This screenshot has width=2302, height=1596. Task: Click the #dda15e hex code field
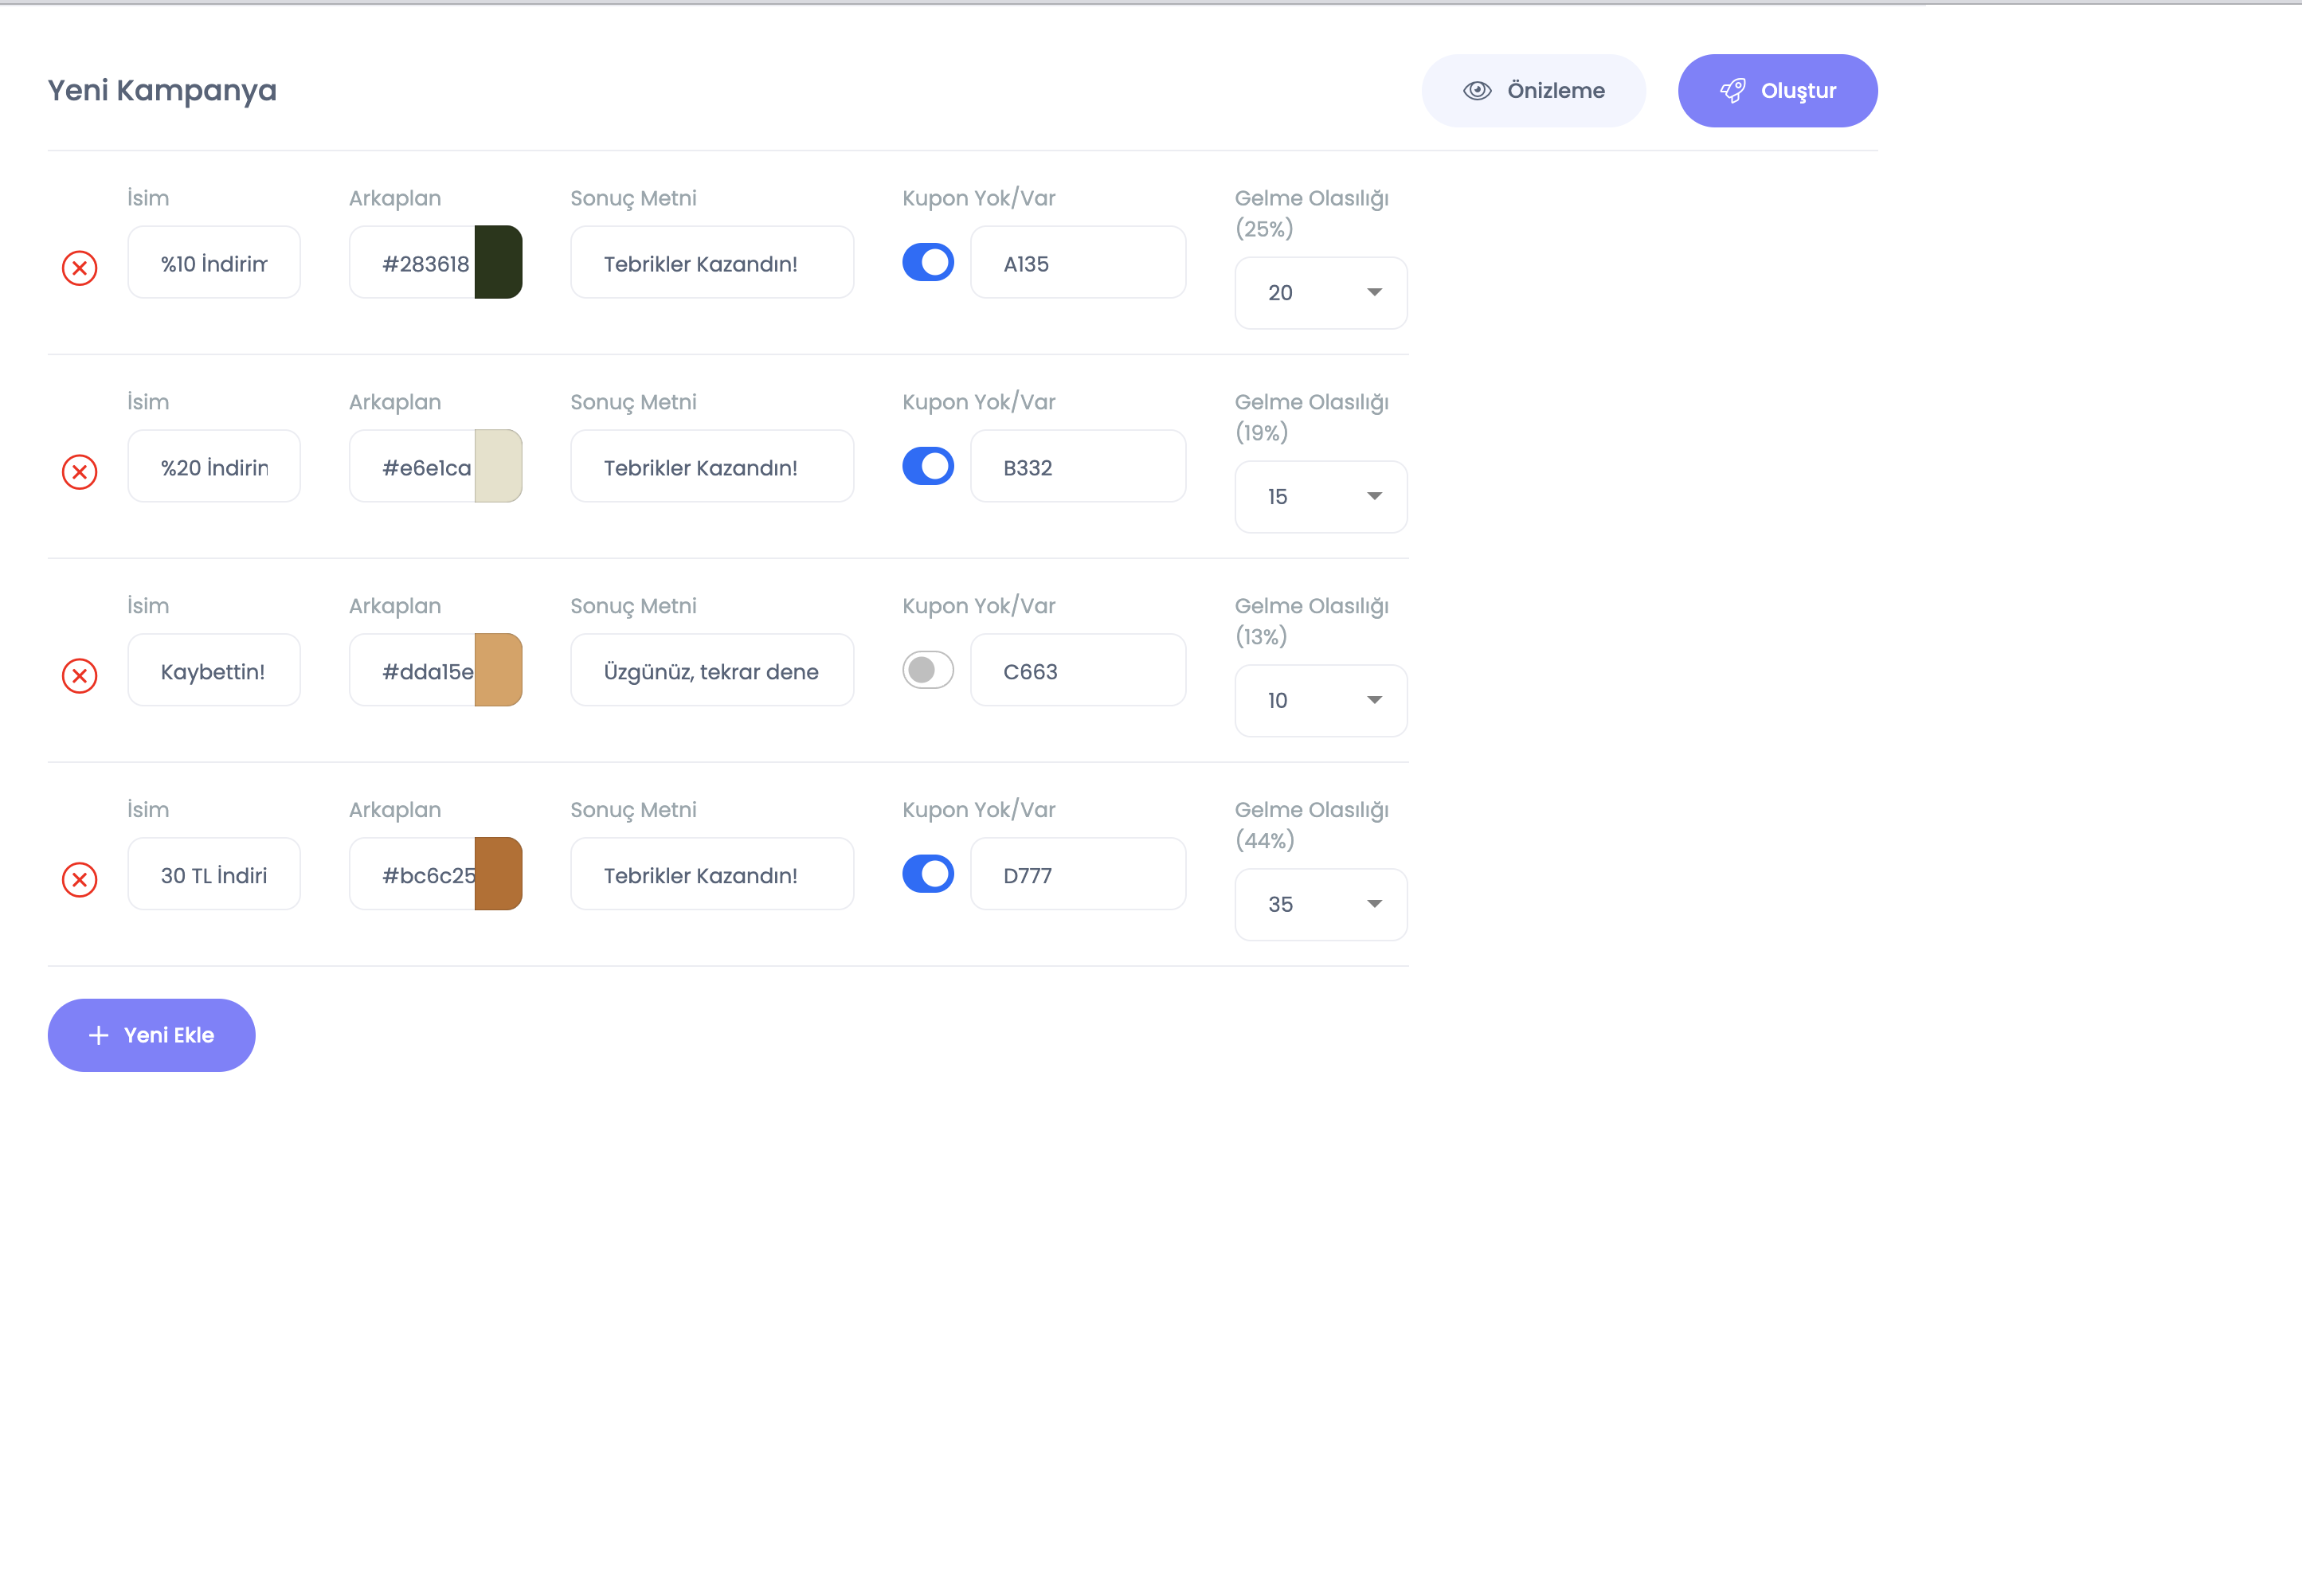pyautogui.click(x=412, y=671)
